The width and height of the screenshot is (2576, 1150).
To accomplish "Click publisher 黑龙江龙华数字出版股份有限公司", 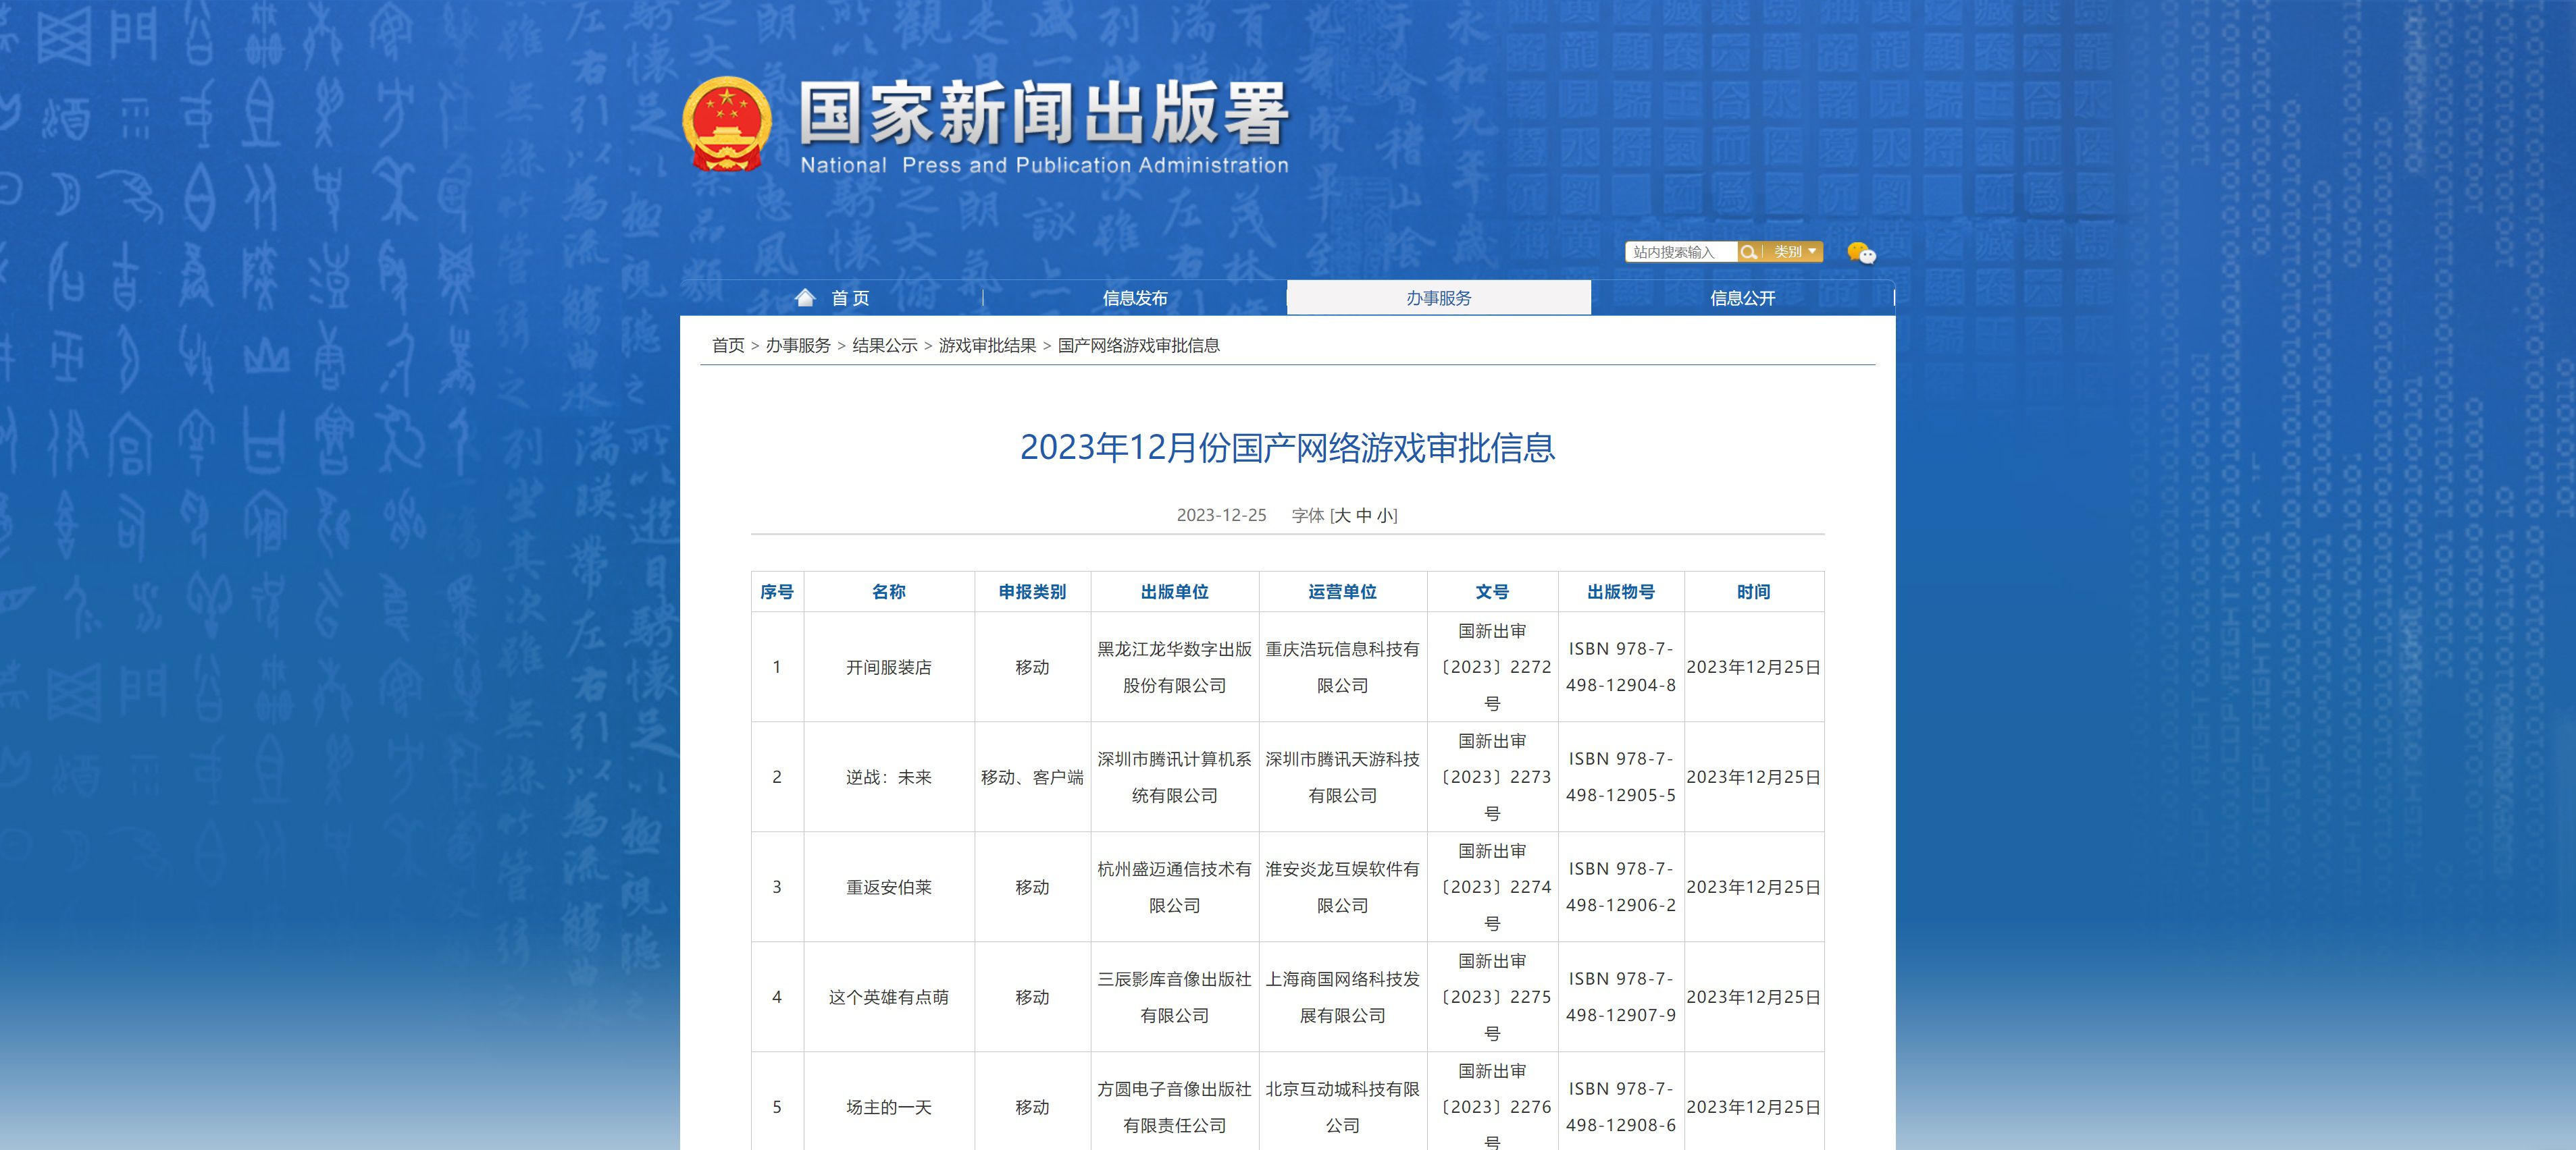I will 1174,667.
